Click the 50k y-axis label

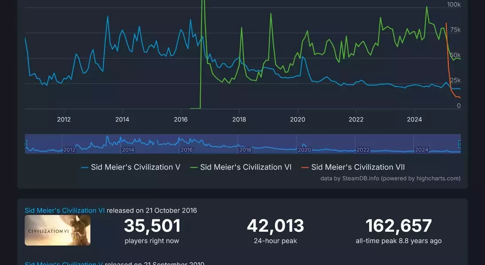pyautogui.click(x=455, y=55)
